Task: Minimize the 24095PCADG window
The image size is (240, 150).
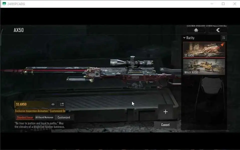Action: pyautogui.click(x=212, y=4)
